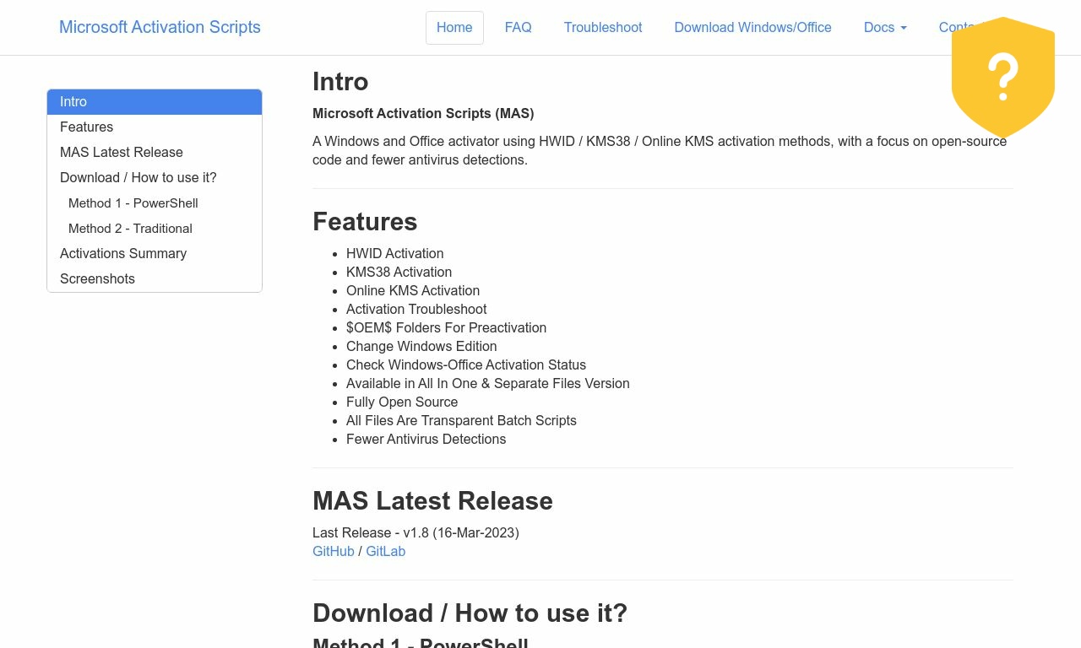
Task: Open Activations Summary from the sidebar
Action: click(x=123, y=253)
